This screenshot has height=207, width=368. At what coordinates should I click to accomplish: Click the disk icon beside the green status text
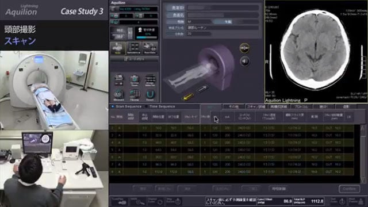(114, 9)
